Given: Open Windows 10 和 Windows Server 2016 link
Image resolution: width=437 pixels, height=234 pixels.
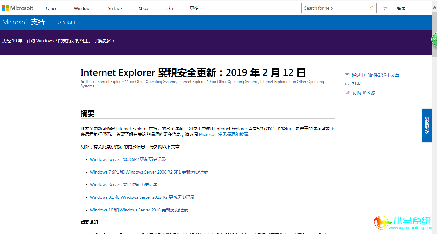Looking at the screenshot, I should (139, 210).
